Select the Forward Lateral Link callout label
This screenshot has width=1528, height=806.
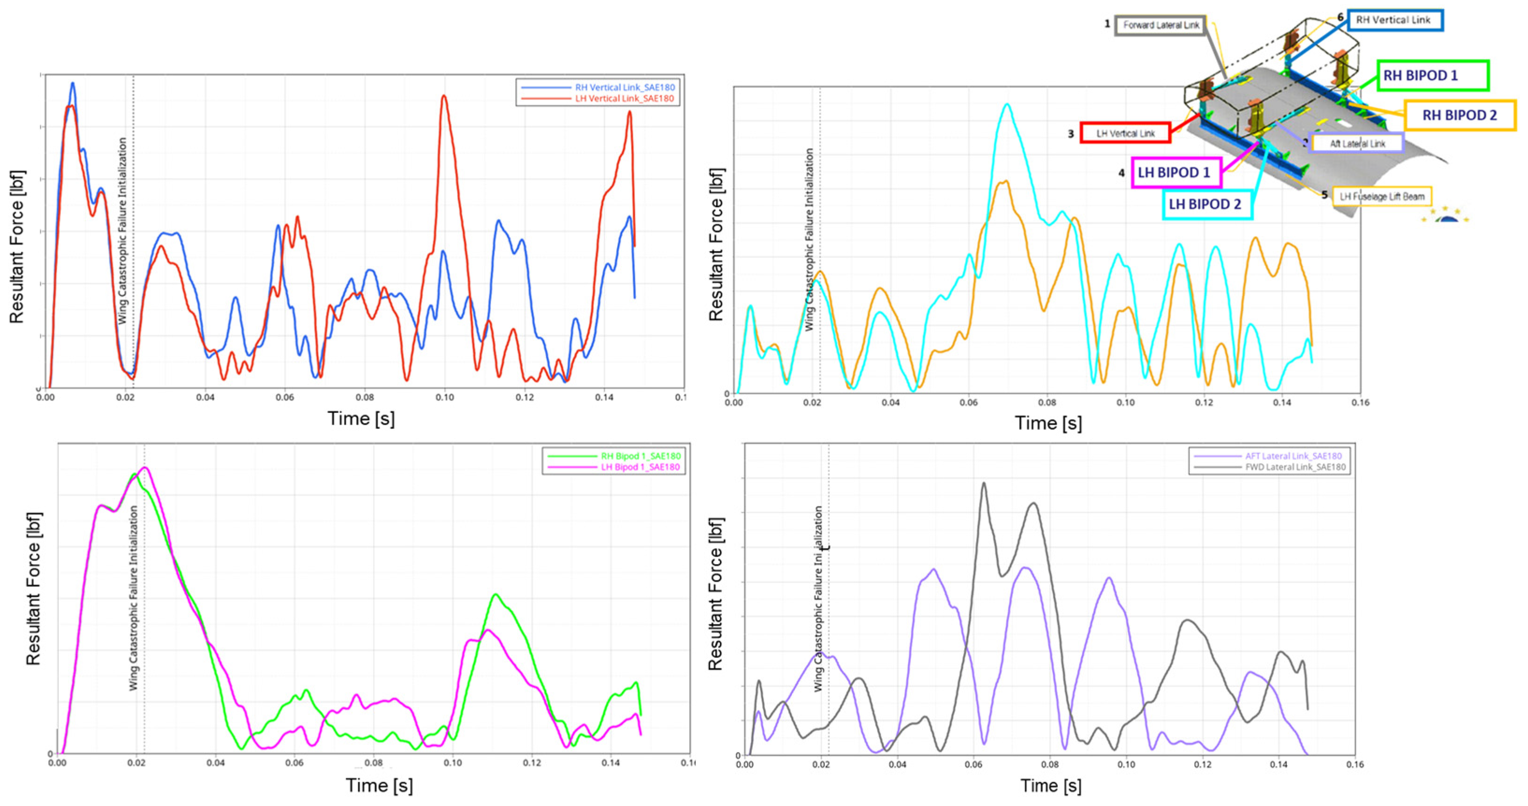pyautogui.click(x=1160, y=26)
